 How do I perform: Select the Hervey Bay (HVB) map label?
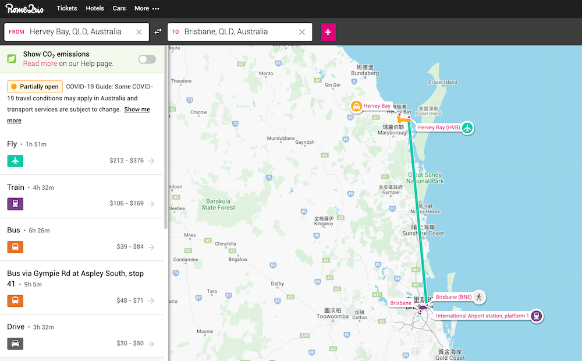tap(439, 128)
